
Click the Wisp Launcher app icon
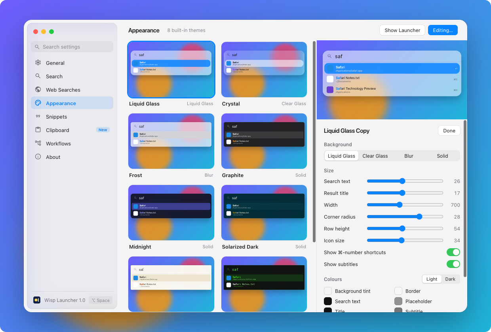click(37, 300)
